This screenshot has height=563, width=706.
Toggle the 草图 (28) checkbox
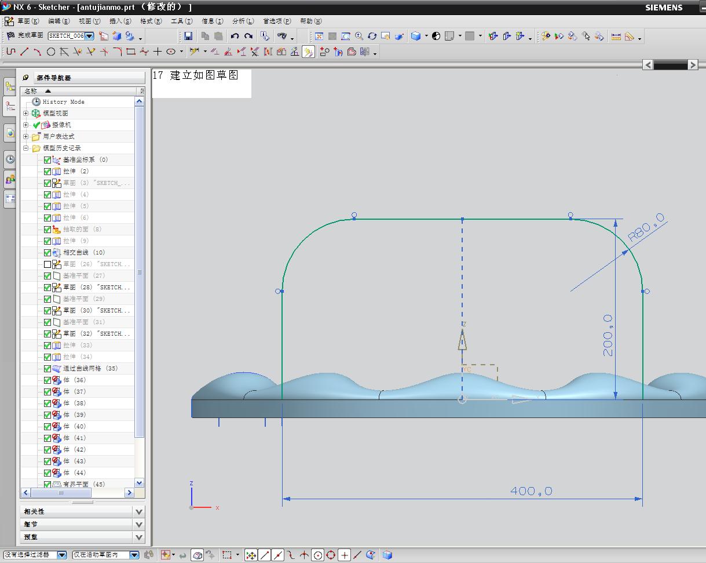47,287
